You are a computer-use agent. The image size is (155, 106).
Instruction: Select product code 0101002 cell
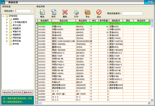(x=45, y=27)
